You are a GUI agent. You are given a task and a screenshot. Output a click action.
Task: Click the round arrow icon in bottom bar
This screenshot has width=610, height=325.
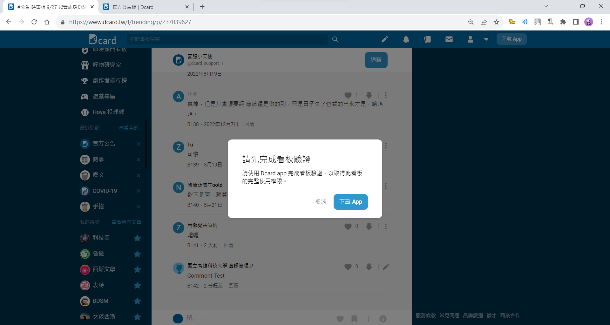point(383,319)
